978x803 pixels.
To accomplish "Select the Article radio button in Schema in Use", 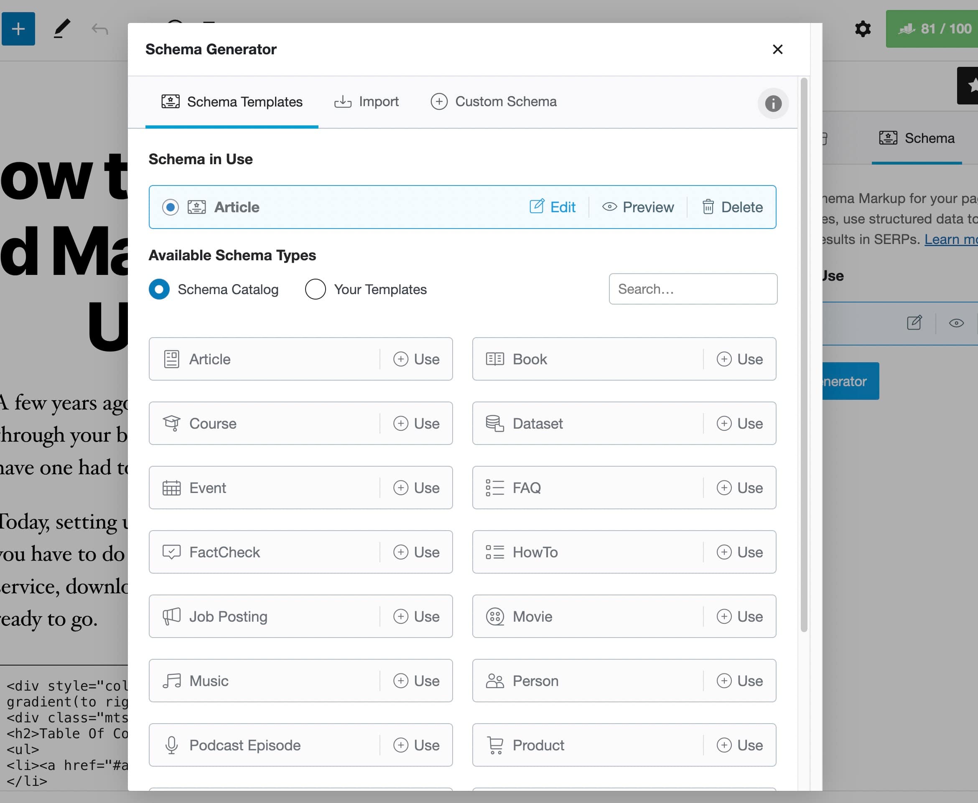I will coord(170,207).
